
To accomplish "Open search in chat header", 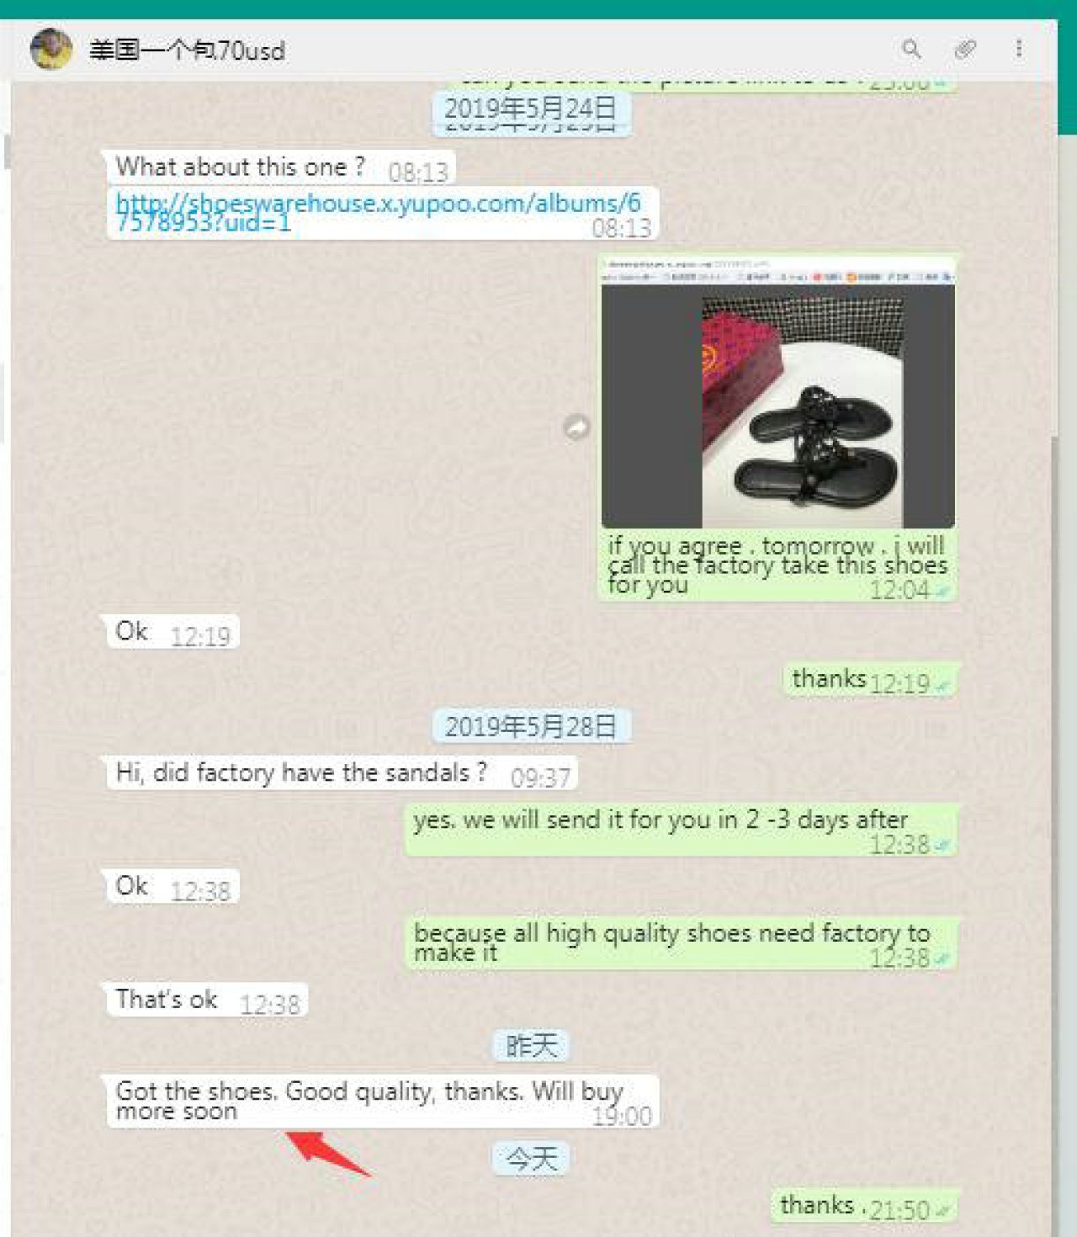I will point(911,49).
